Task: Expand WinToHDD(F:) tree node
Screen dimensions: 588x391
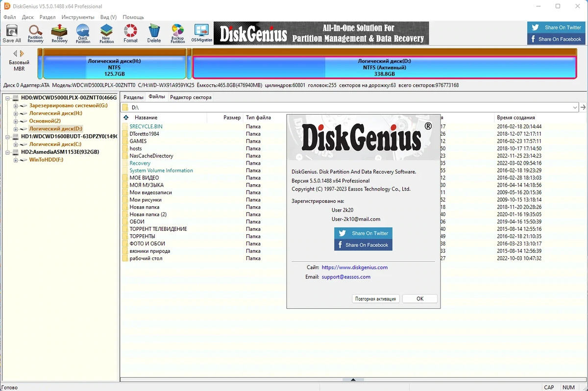Action: [x=16, y=160]
